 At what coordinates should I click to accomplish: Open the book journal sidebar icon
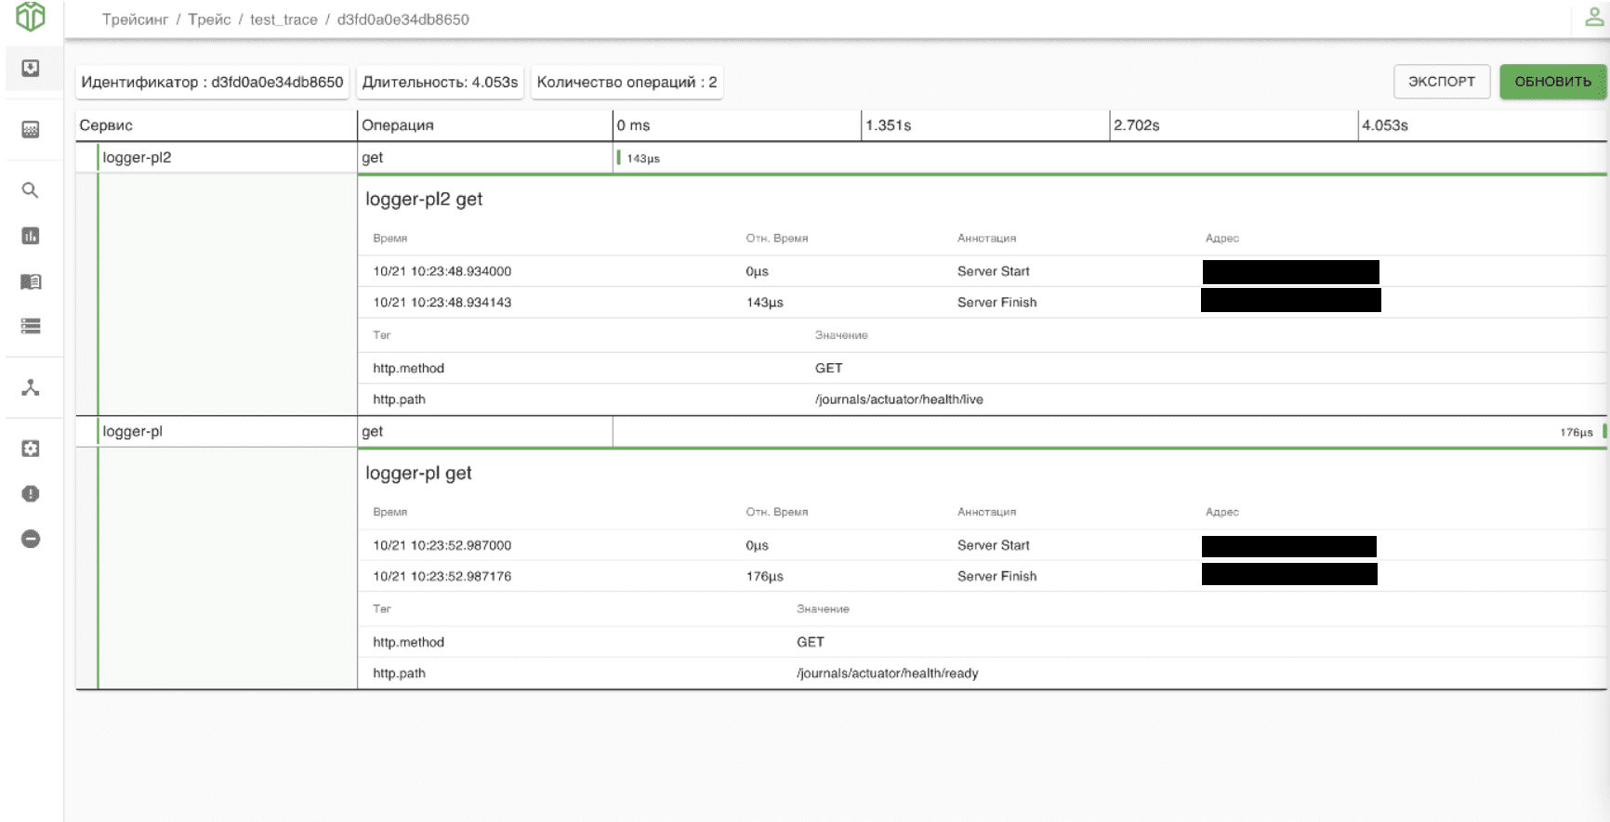point(31,281)
